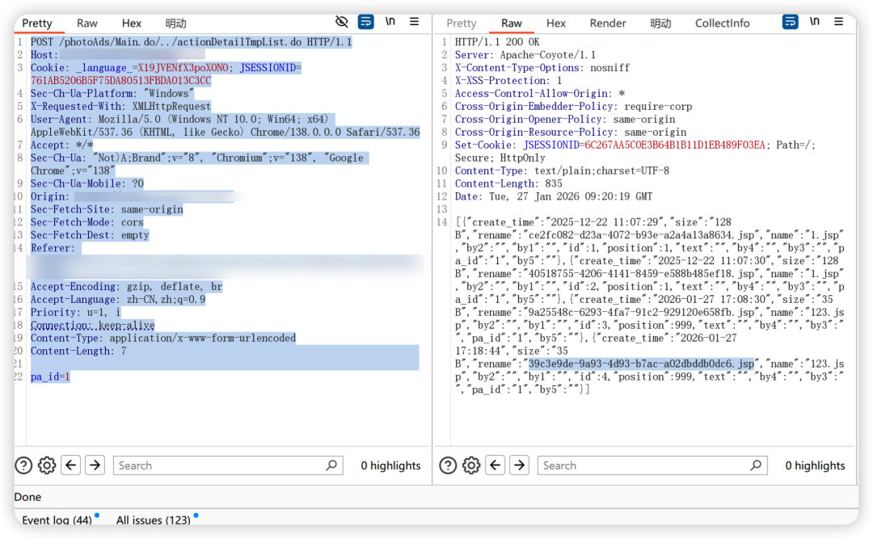The width and height of the screenshot is (873, 539).
Task: Open search settings gear in response panel
Action: pos(471,465)
